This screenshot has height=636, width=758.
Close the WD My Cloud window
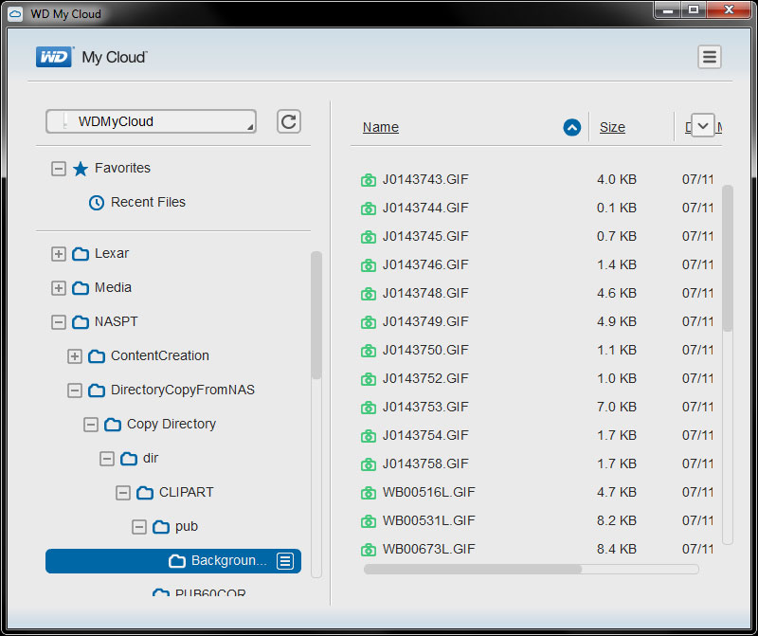click(x=729, y=9)
